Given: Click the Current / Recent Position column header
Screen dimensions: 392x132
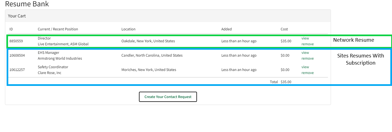Looking at the screenshot, I should 58,29.
